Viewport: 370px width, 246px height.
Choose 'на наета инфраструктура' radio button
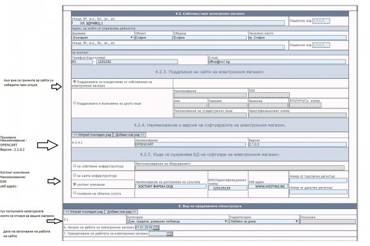point(74,175)
